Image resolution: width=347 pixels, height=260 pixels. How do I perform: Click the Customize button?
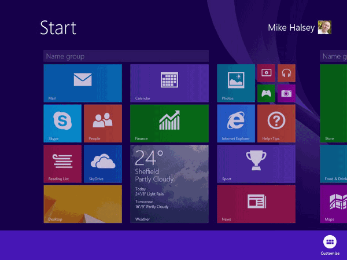point(330,243)
